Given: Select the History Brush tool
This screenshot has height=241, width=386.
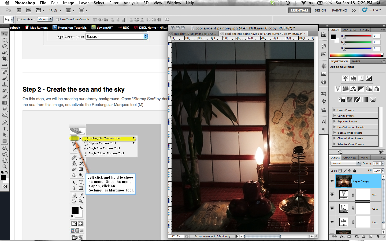Looking at the screenshot, I should coord(5,91).
